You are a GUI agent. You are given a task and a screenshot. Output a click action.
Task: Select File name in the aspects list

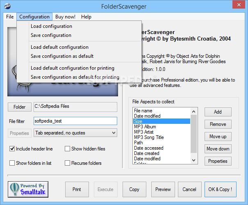click(x=162, y=111)
